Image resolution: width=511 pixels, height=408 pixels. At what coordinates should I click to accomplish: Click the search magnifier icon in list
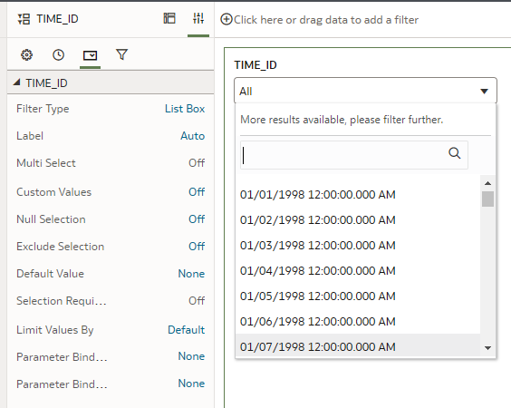pyautogui.click(x=455, y=153)
